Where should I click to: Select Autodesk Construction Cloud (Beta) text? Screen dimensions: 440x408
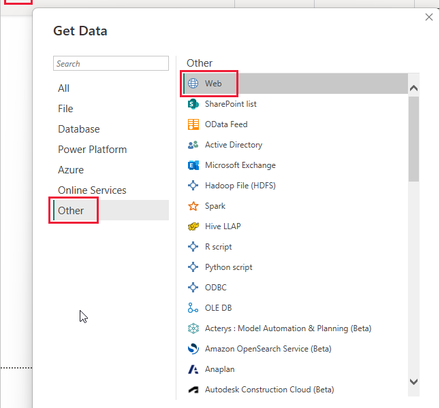pyautogui.click(x=270, y=390)
